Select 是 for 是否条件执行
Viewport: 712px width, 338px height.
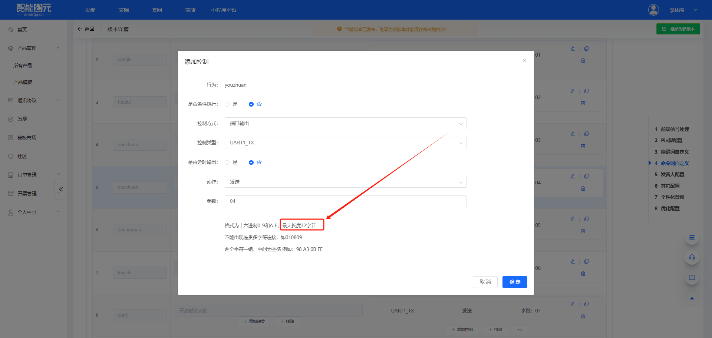[x=227, y=104]
